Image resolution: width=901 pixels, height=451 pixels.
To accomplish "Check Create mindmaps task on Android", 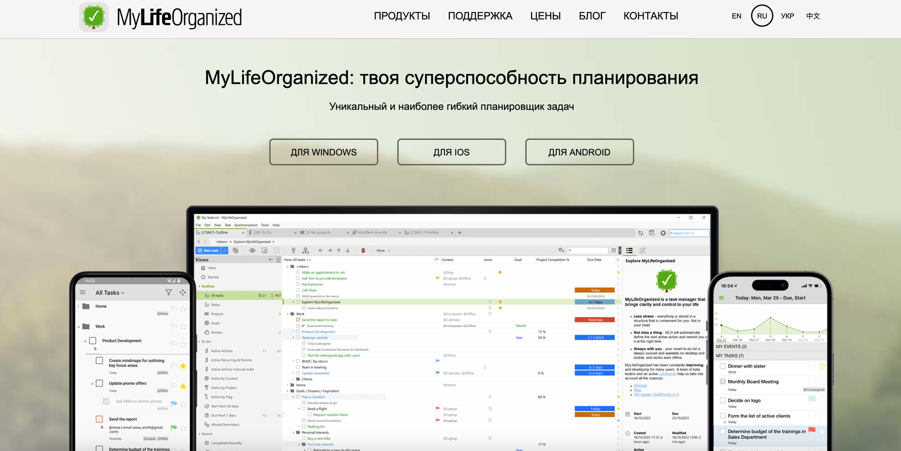I will (99, 360).
